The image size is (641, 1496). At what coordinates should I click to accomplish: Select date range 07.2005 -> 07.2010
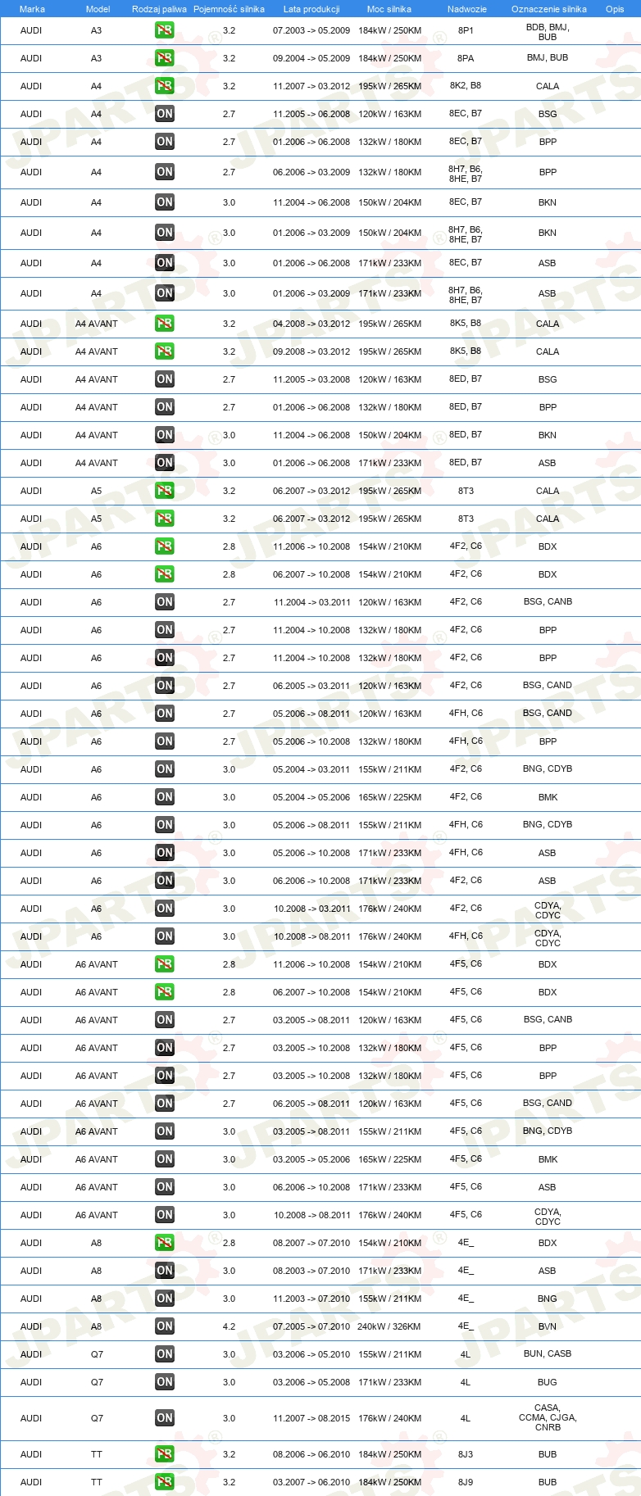311,1326
